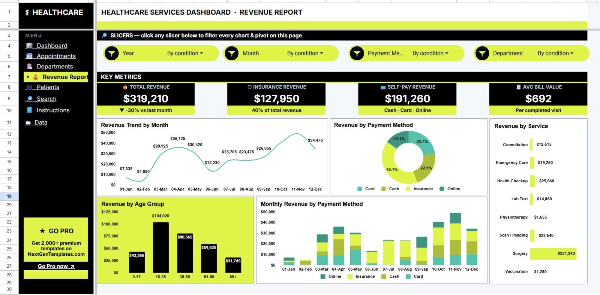Click the Dashboard chart icon in menu
Screen dimensions: 600x295
(29, 46)
